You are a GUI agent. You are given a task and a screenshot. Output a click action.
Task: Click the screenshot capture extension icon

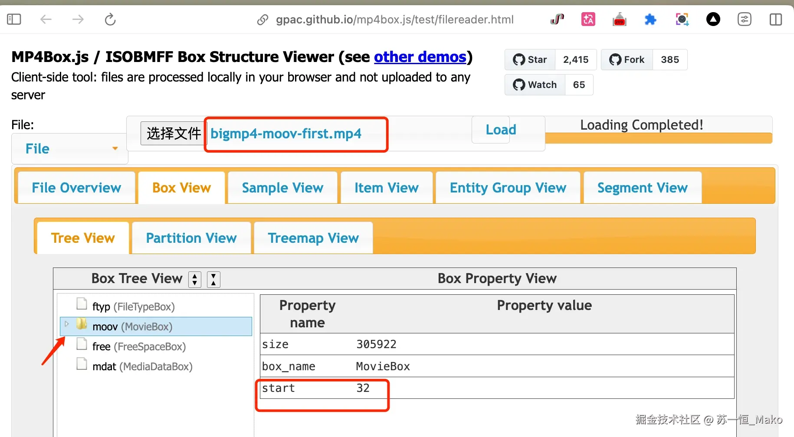[682, 19]
